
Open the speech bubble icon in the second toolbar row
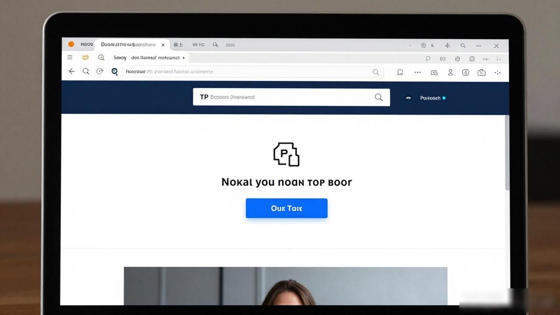click(x=428, y=59)
